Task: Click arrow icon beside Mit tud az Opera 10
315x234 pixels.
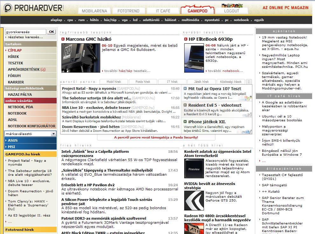Action: [x=185, y=89]
